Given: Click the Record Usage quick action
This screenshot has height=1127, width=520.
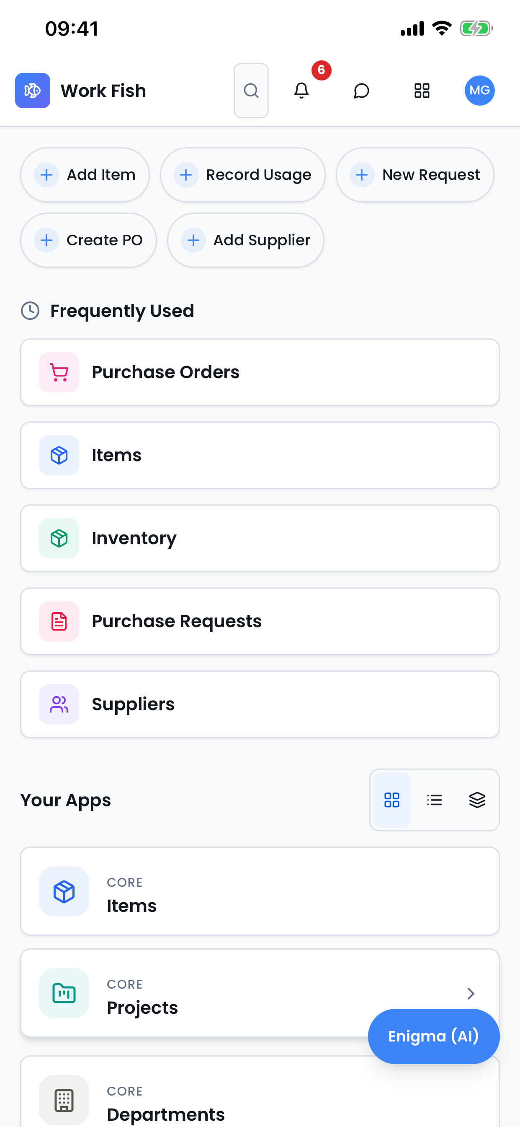Looking at the screenshot, I should 242,174.
